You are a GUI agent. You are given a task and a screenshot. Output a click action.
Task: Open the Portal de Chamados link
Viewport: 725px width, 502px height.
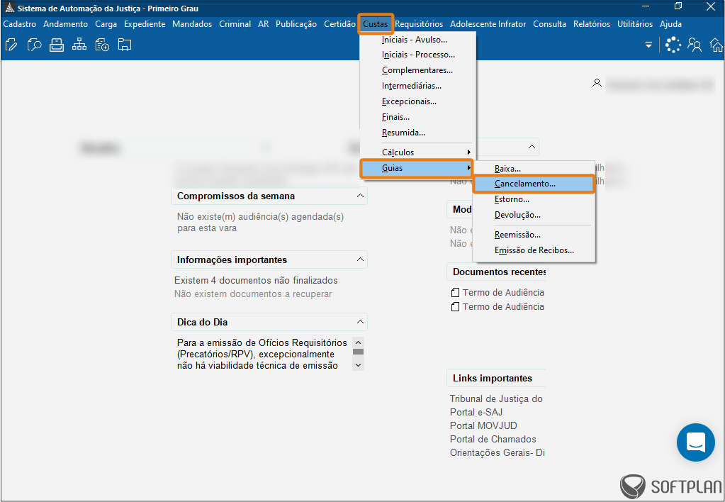(x=493, y=439)
